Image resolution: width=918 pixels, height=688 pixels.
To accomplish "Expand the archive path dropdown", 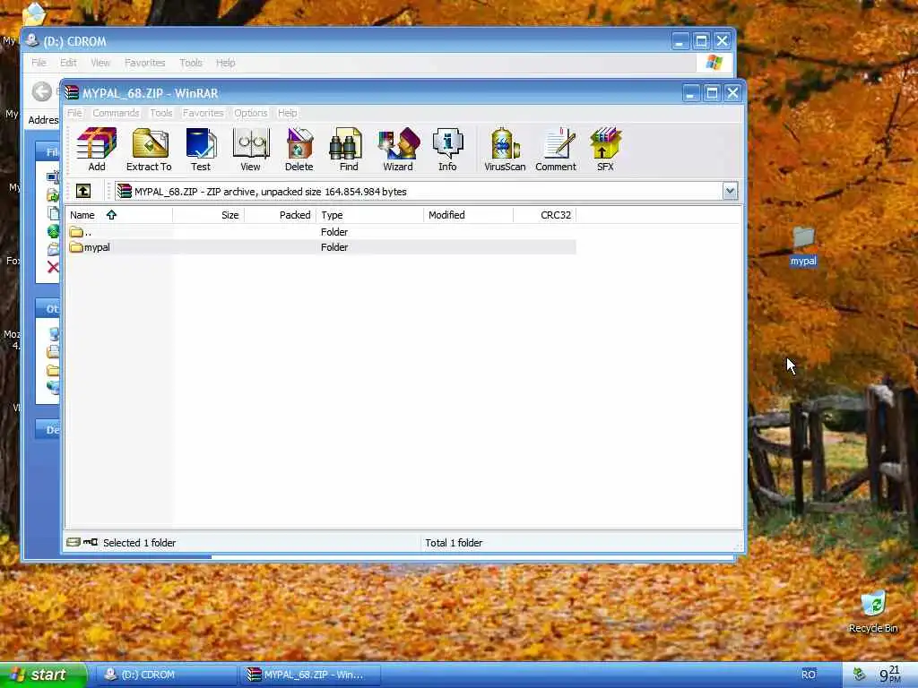I will click(730, 191).
